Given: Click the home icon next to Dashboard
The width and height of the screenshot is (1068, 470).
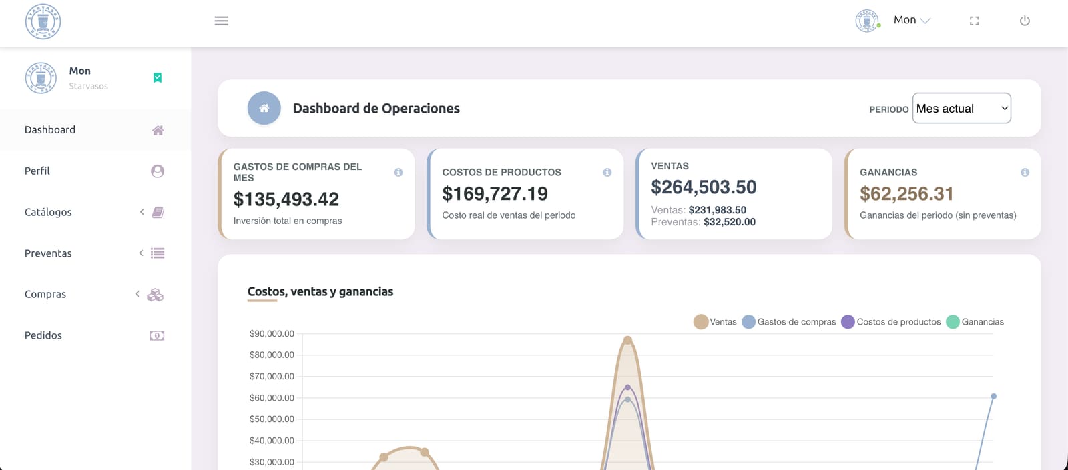Looking at the screenshot, I should click(x=158, y=130).
